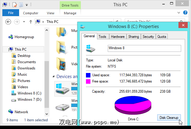191x129 pixels.
Task: Click the Windows 8 volume label field
Action: [144, 48]
